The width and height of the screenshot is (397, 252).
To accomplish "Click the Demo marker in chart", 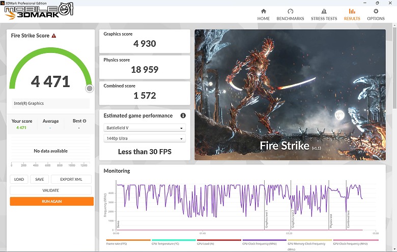I will pyautogui.click(x=118, y=224).
